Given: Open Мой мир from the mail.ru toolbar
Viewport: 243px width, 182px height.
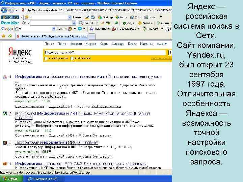Looking at the screenshot, I should [x=106, y=17].
